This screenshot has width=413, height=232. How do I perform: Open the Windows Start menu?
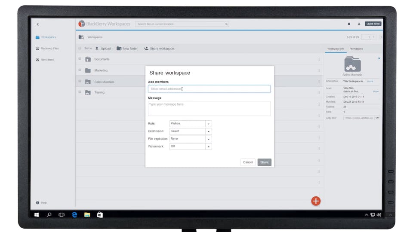point(37,215)
